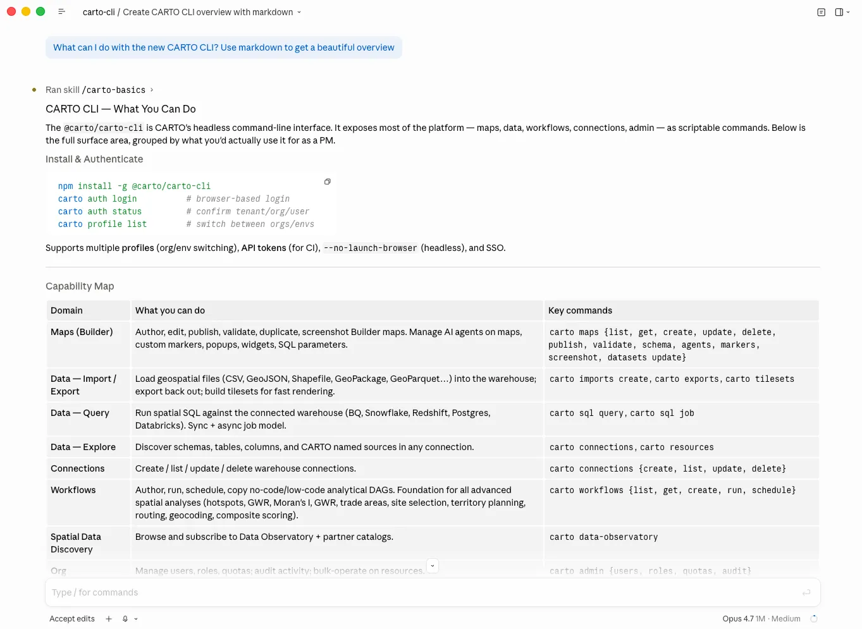Viewport: 862px width, 629px height.
Task: Open the session title dropdown chevron
Action: (299, 12)
